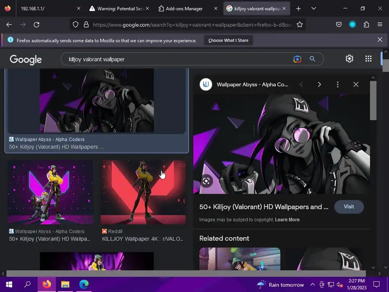Show hidden system tray icons
Screen dimensions: 389x292
coord(313,284)
